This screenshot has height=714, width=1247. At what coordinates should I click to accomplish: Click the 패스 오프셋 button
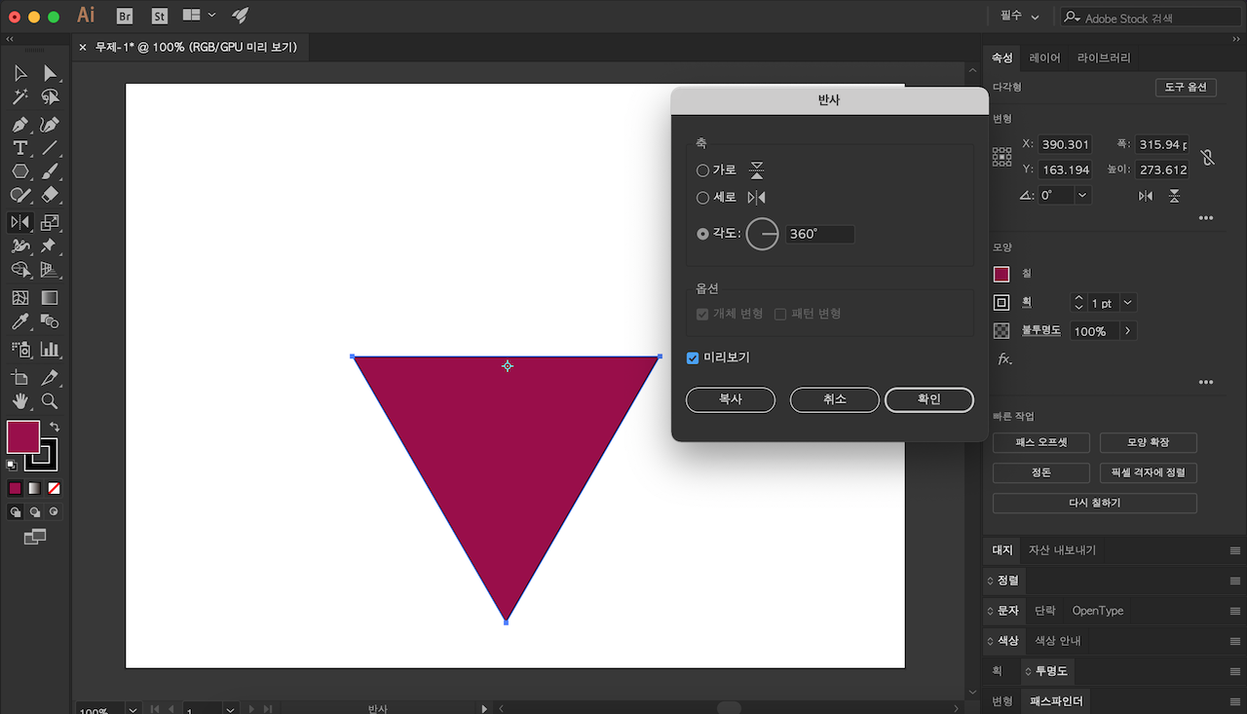(x=1041, y=442)
